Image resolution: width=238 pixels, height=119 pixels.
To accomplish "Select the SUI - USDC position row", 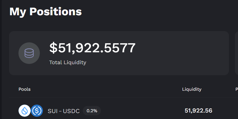I will click(123, 111).
